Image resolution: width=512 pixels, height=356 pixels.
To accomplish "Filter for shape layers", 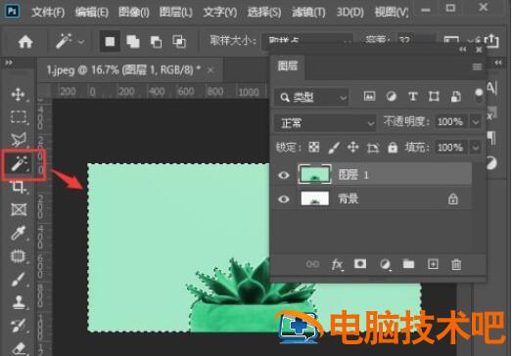I will coord(434,96).
